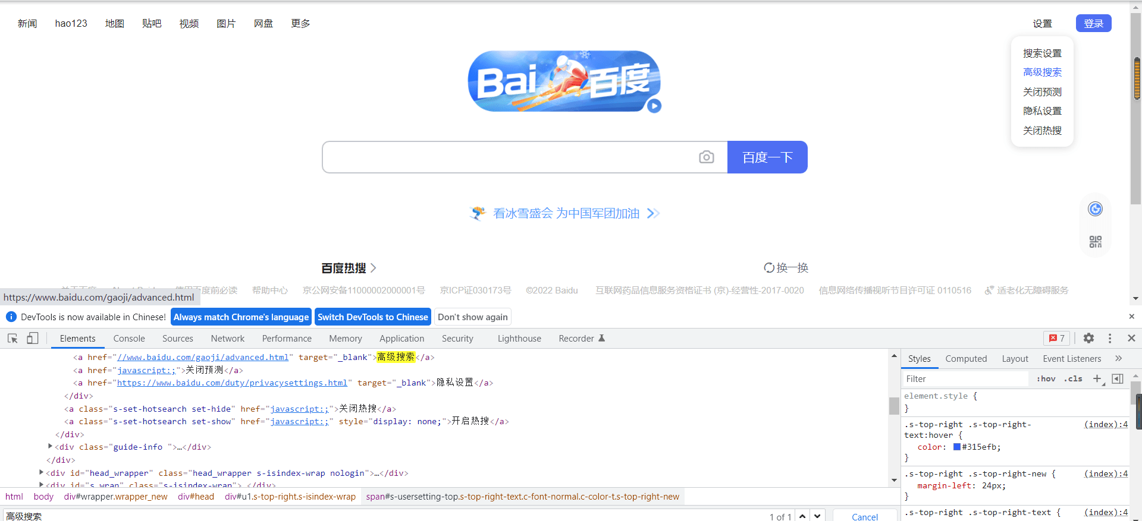
Task: Toggle the .cls element classes button
Action: [1073, 379]
